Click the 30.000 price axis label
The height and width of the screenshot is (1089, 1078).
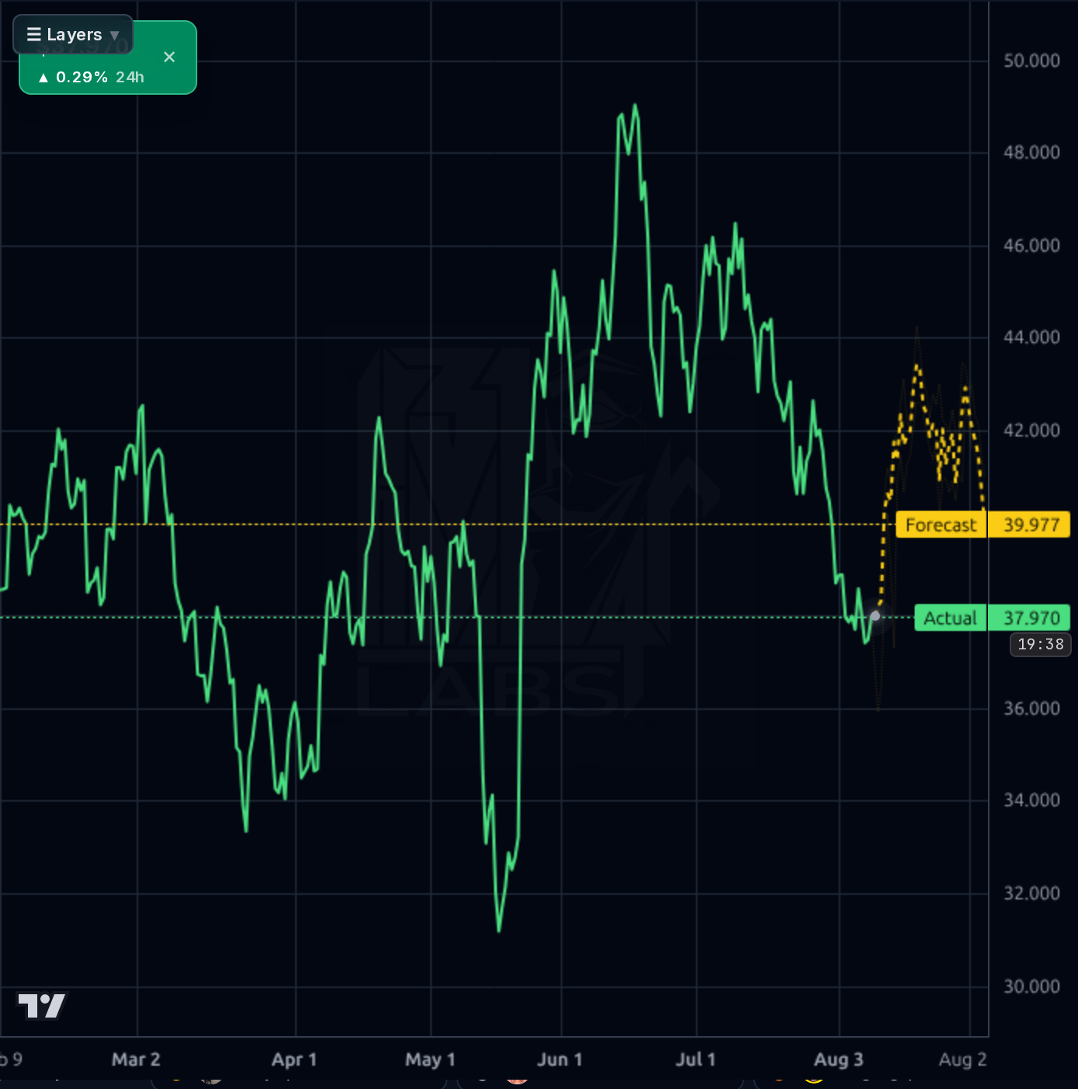(x=1031, y=986)
